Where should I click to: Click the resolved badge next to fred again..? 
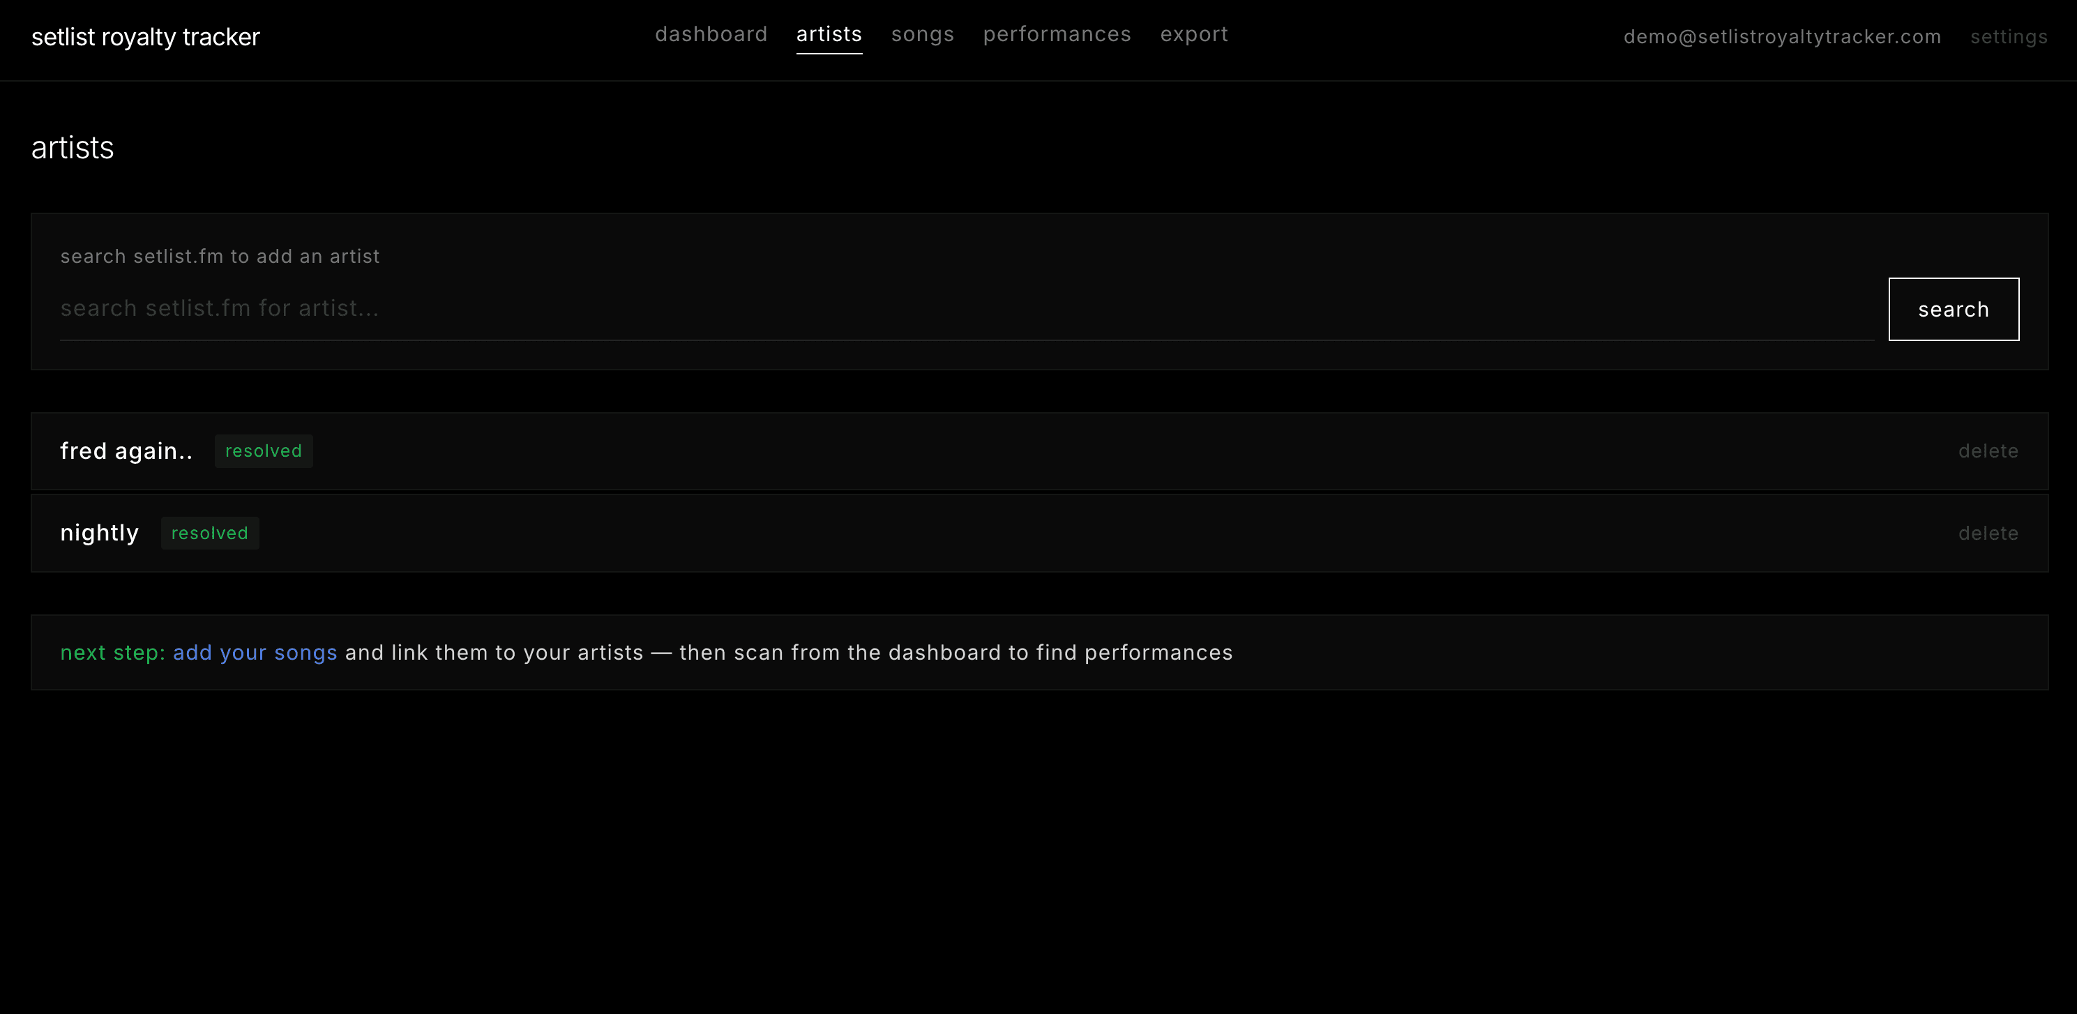(x=264, y=451)
